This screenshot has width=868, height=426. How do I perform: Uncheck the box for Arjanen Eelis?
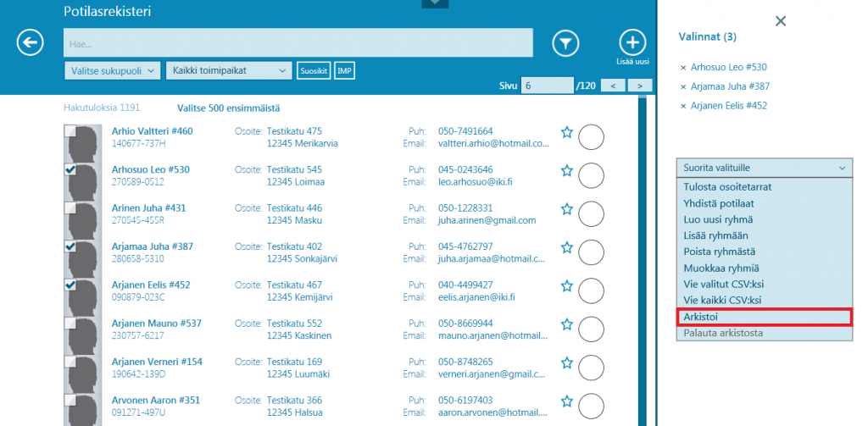coord(70,285)
